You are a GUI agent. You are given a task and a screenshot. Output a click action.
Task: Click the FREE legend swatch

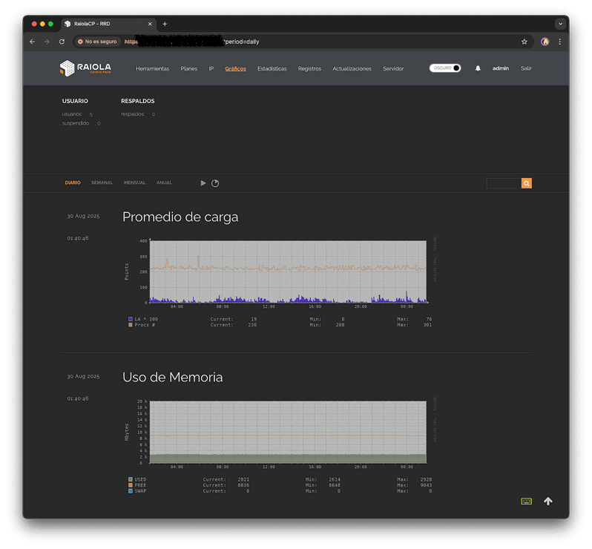pyautogui.click(x=131, y=485)
